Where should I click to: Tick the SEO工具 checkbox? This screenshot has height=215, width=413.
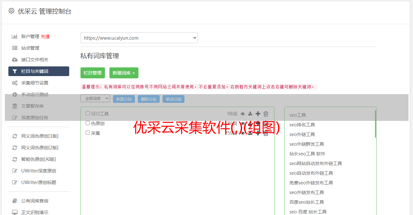88,113
